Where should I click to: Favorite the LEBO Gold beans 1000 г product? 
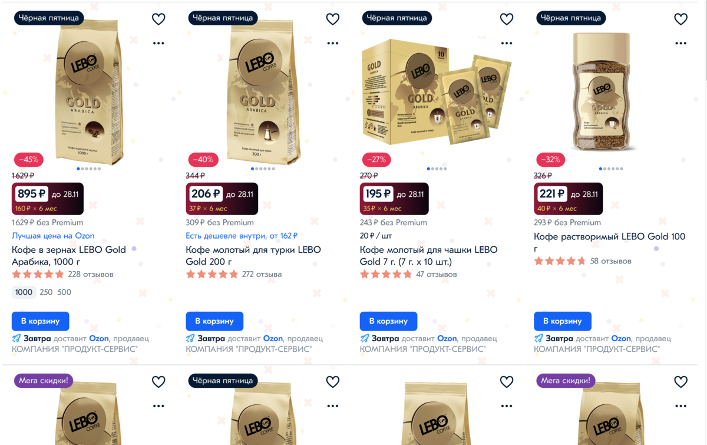(158, 19)
